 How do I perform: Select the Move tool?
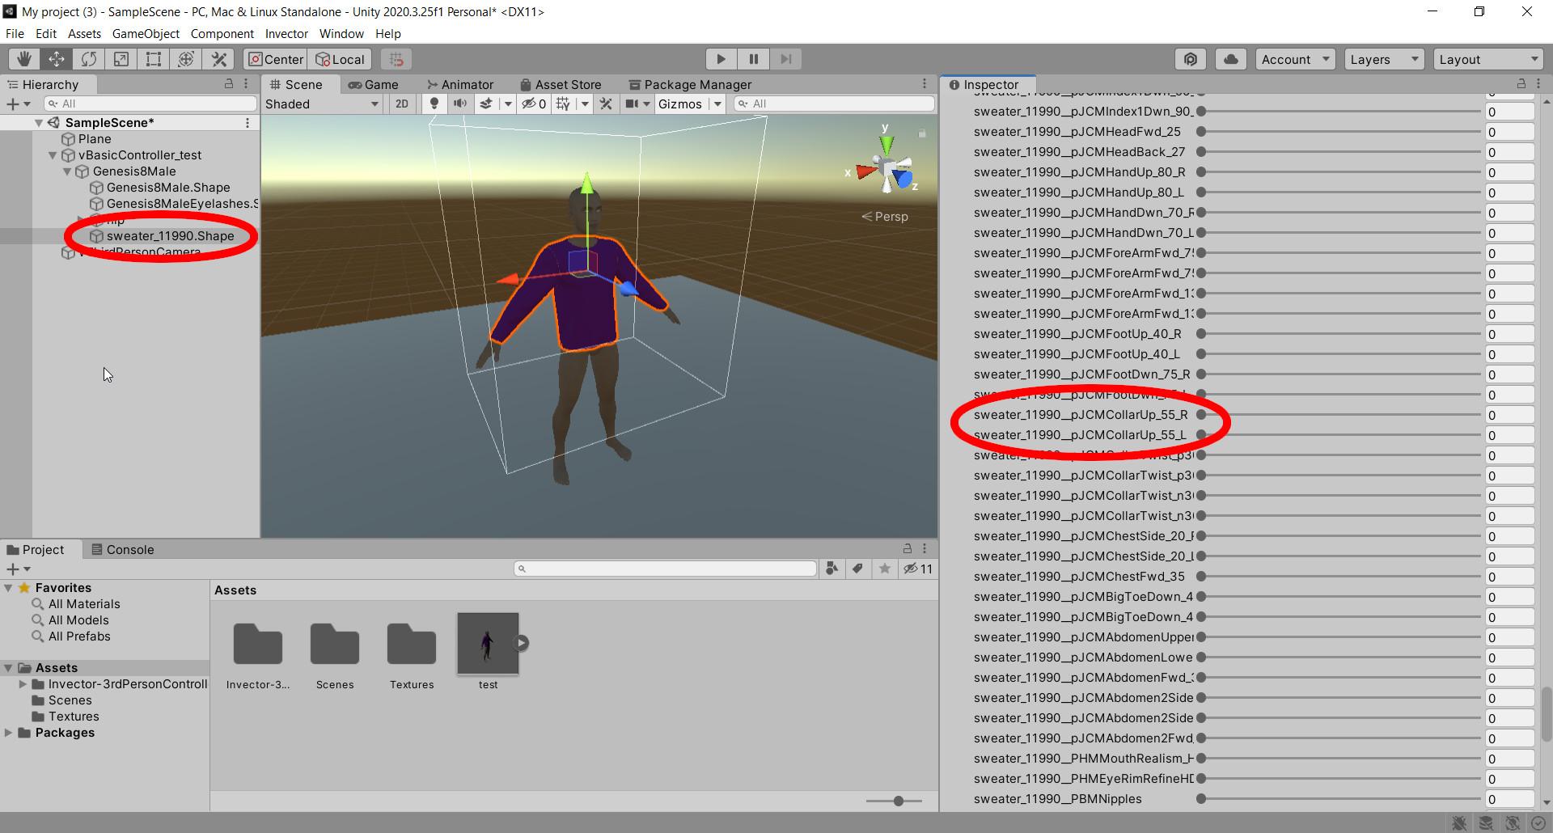(x=57, y=59)
